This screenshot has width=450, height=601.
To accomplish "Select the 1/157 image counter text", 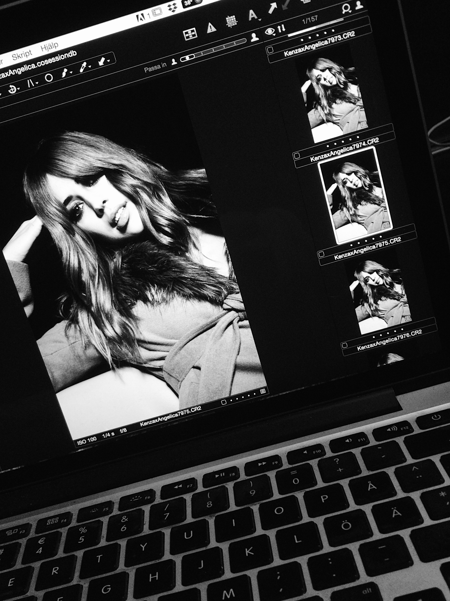I will tap(310, 20).
